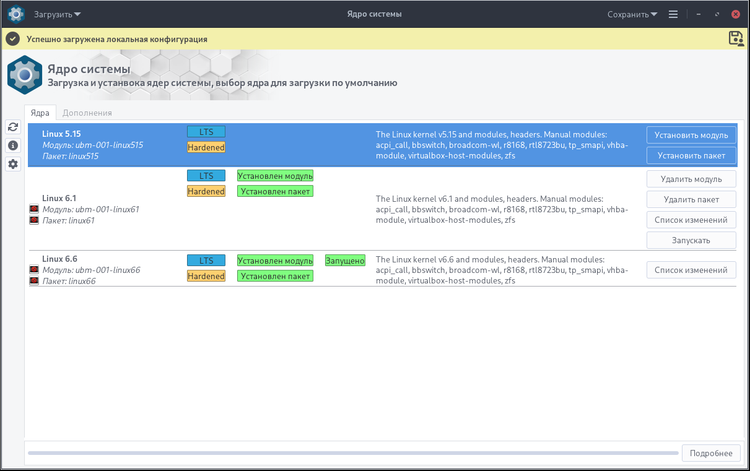Click the text Пакет: linux61

click(x=68, y=220)
